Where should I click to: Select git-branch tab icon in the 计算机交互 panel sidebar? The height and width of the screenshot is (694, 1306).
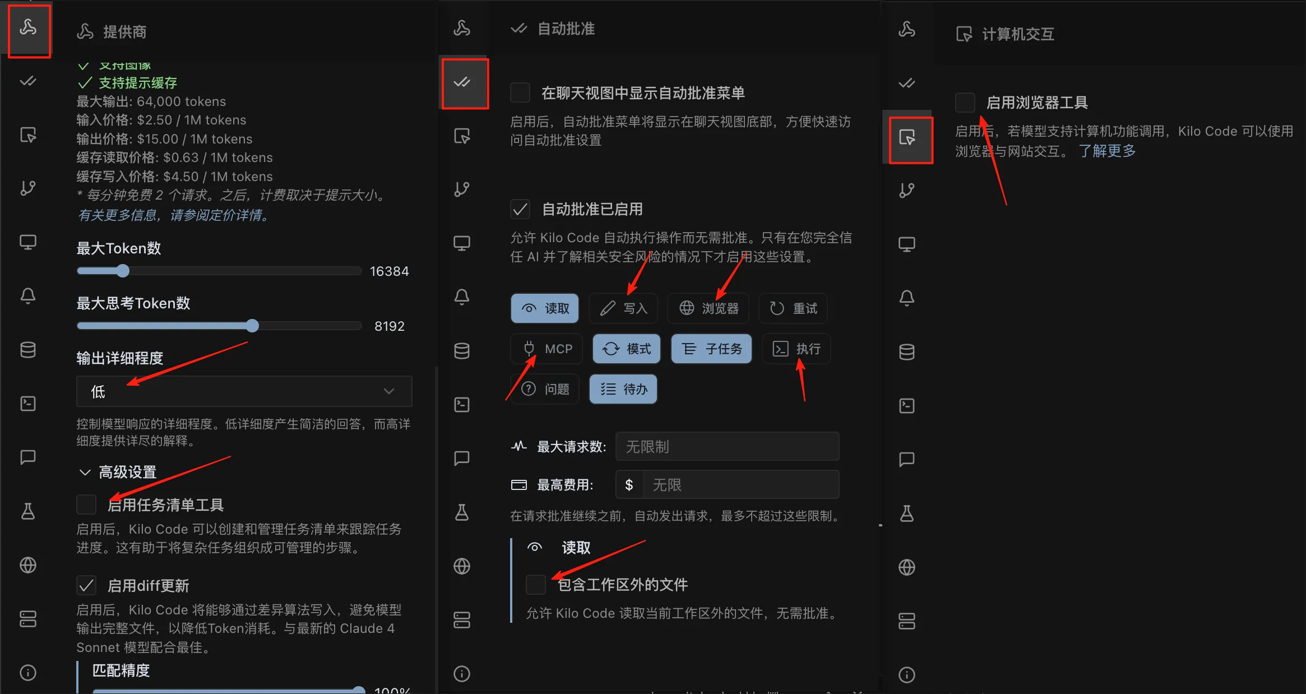[907, 191]
